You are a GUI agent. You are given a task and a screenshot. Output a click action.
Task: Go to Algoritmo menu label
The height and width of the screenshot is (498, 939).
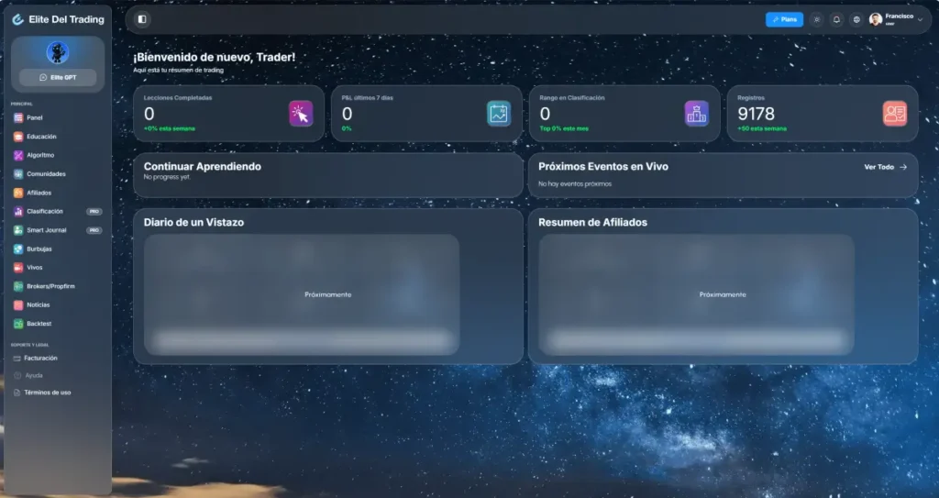point(40,155)
